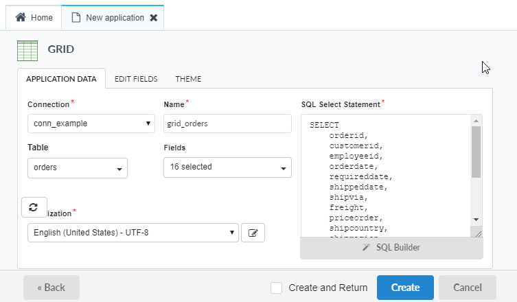Click the edit localization icon button
The width and height of the screenshot is (517, 302).
coord(253,233)
